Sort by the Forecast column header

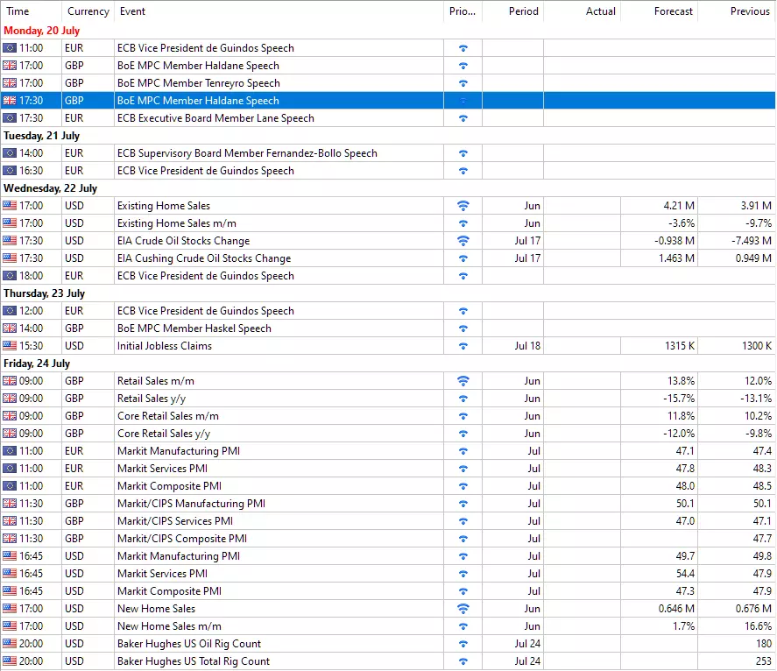click(659, 11)
